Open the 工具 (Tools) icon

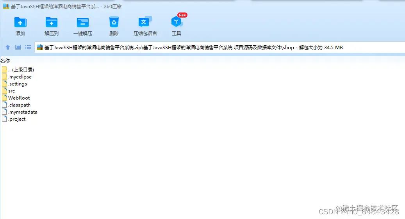click(x=177, y=22)
